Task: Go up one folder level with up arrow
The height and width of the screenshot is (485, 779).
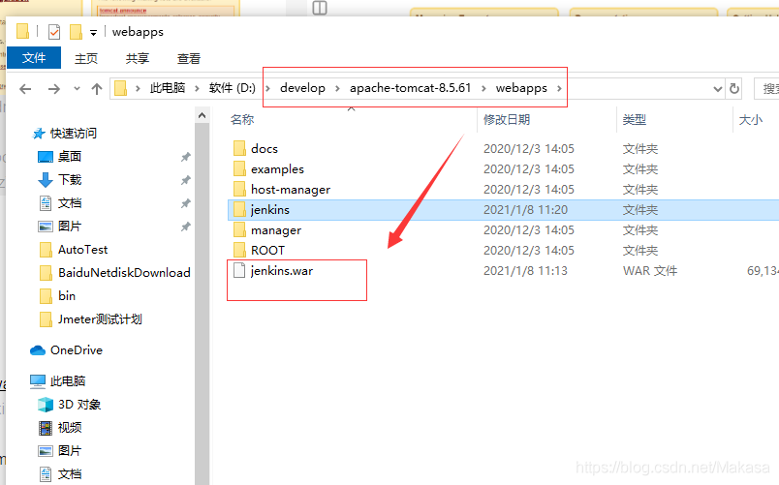Action: [97, 89]
